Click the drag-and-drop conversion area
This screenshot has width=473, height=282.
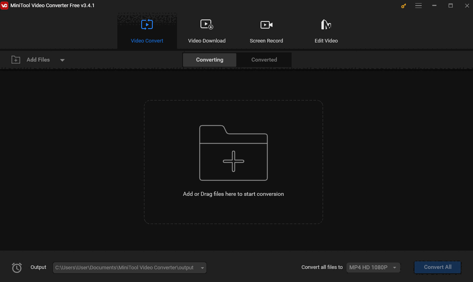(x=233, y=162)
